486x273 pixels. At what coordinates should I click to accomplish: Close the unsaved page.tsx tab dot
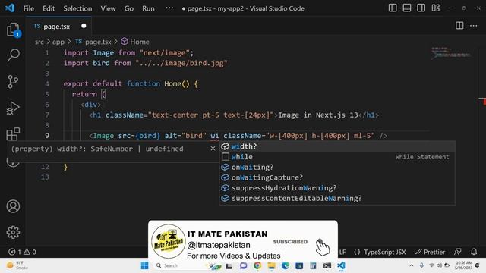[x=84, y=26]
